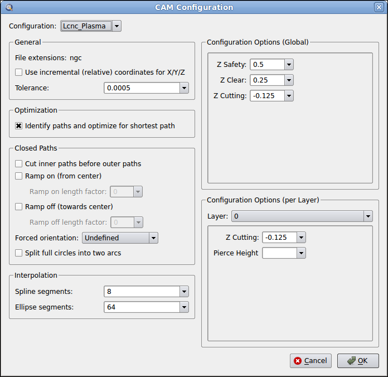388x377 pixels.
Task: Uncheck Identify paths and optimize for shortest path
Action: (19, 126)
